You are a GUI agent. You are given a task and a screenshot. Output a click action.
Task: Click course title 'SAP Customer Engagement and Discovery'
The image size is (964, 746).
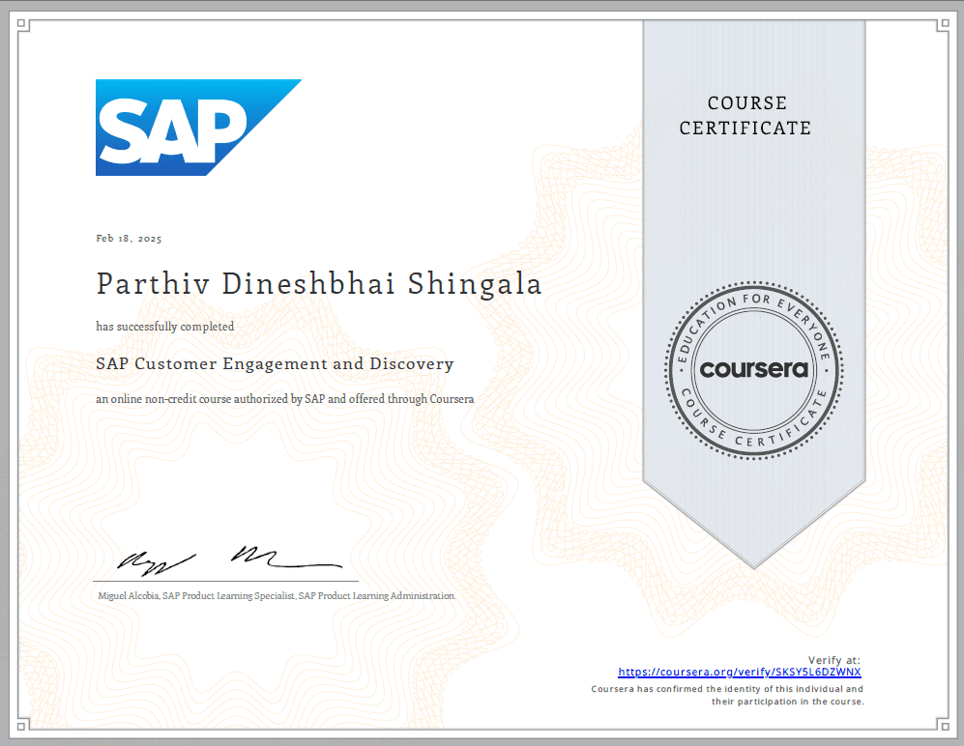275,363
